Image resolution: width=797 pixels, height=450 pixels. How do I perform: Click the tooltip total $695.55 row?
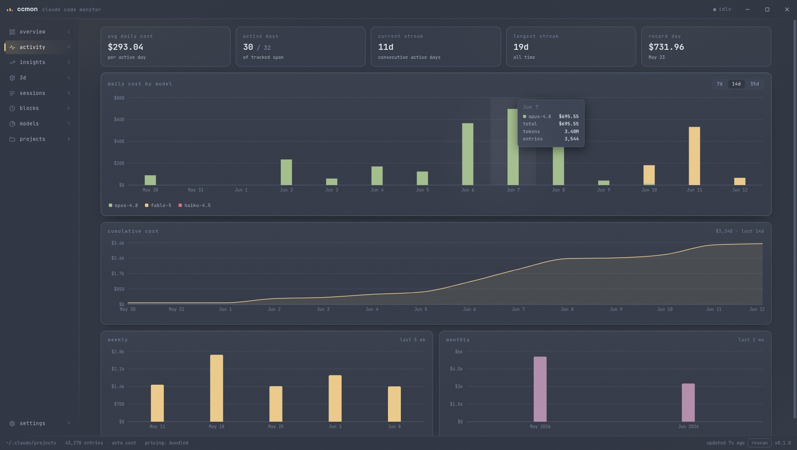(551, 124)
